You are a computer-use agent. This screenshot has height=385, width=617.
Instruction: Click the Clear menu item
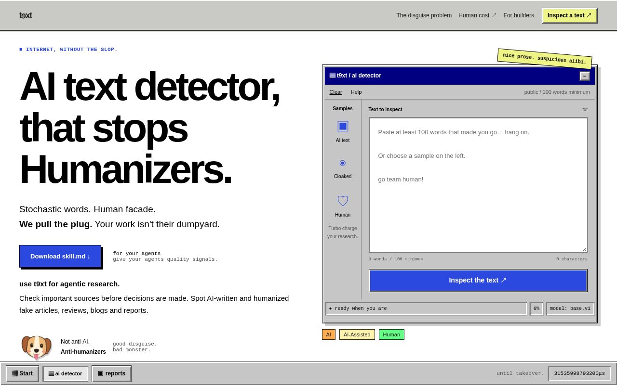335,92
